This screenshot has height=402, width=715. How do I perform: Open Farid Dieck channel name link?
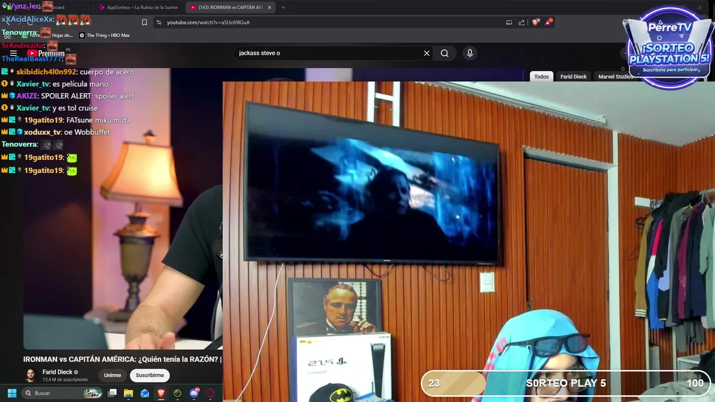tap(58, 372)
